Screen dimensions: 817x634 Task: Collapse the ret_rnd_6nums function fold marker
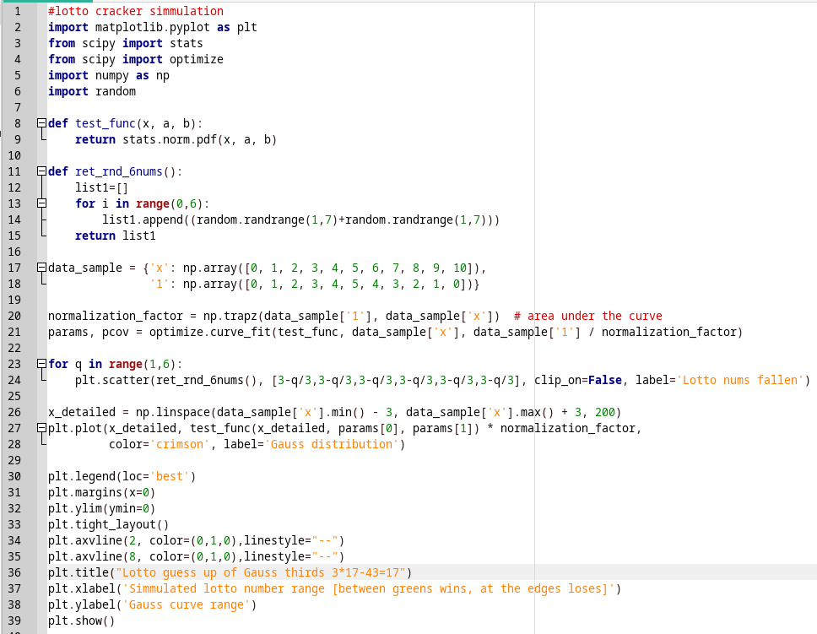[41, 171]
